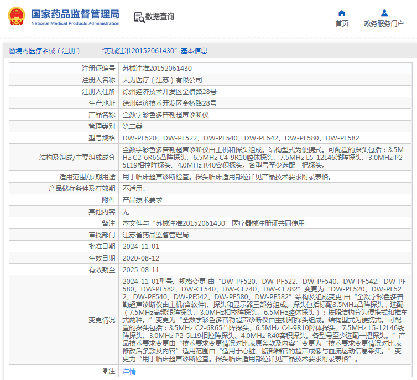Click the 首页 home icon
Screen dimensions: 417x380
click(x=342, y=13)
